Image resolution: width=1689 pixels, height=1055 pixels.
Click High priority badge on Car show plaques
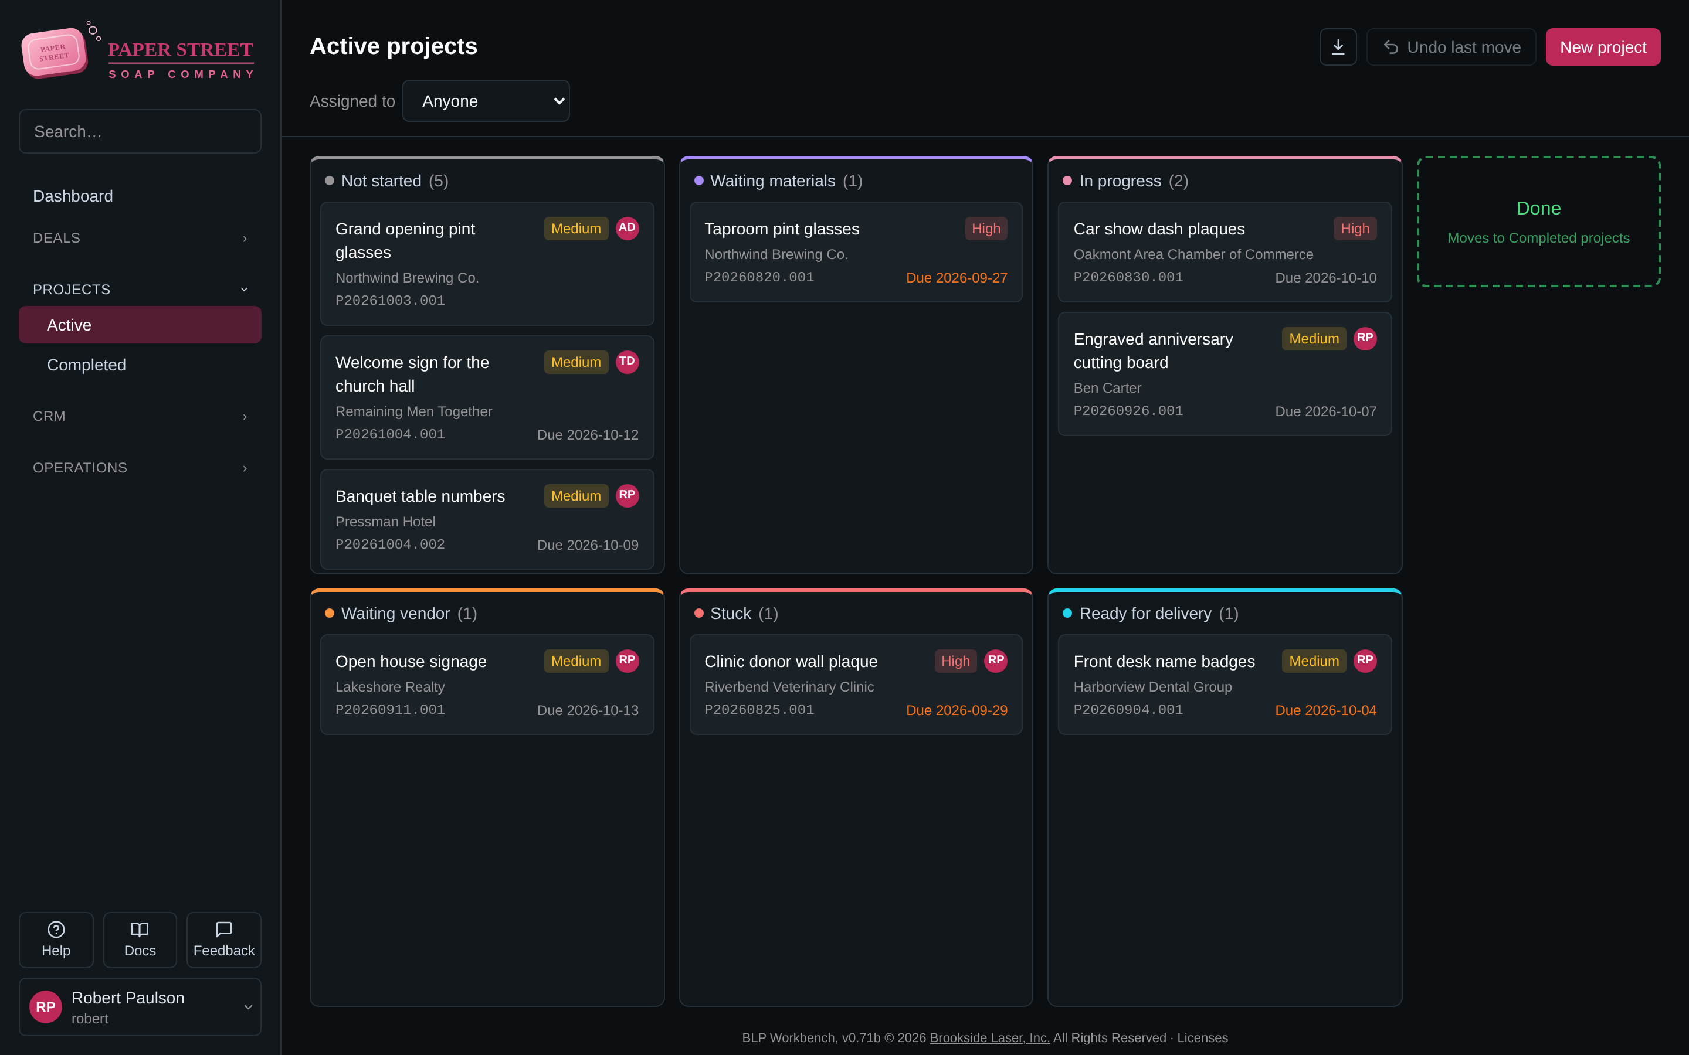pyautogui.click(x=1355, y=228)
